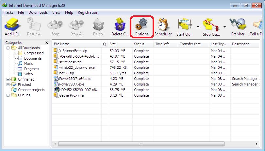Select the 70e7a8f5-53c4-48c6 file row
The height and width of the screenshot is (151, 265).
tap(156, 56)
